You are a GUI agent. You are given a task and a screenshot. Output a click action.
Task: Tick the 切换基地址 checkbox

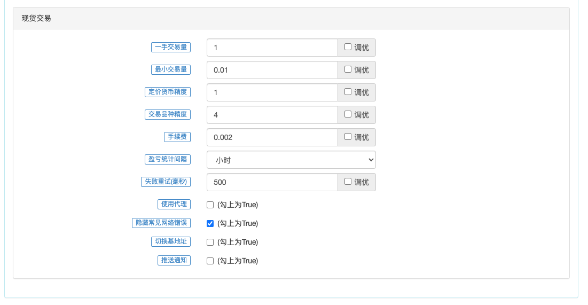click(x=210, y=243)
